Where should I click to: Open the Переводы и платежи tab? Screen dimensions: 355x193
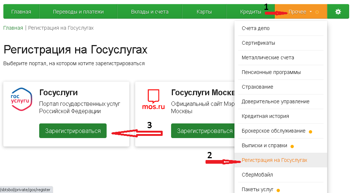pyautogui.click(x=78, y=12)
